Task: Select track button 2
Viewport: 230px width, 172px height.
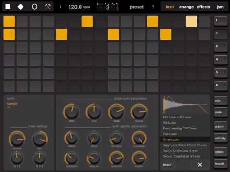Action: [220, 34]
